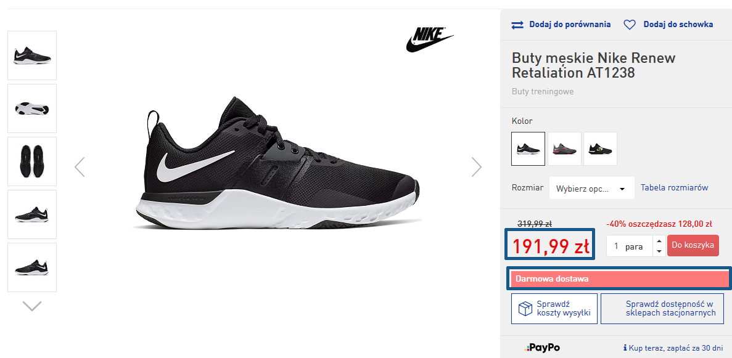Show next product image with right arrow
Screen dimensions: 732x358
[476, 166]
